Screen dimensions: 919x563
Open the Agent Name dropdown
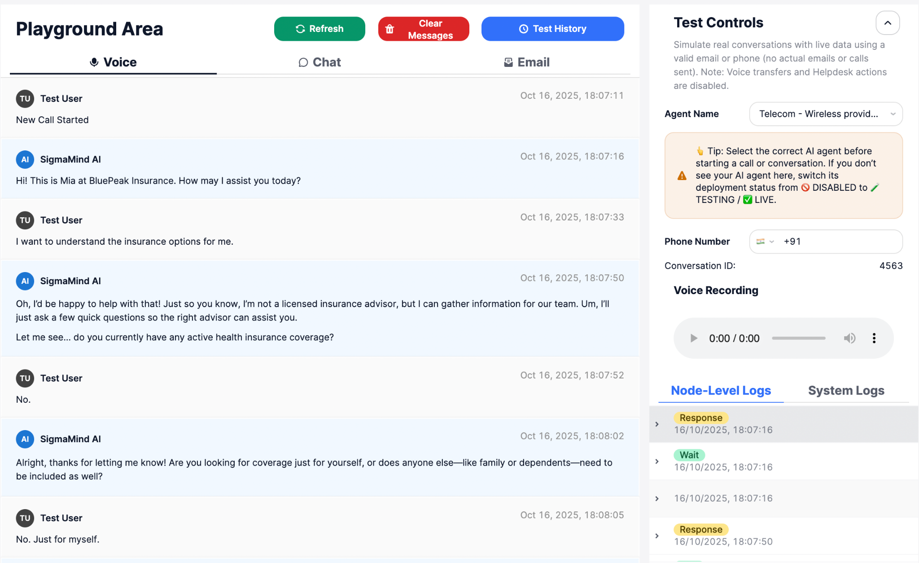pyautogui.click(x=825, y=114)
